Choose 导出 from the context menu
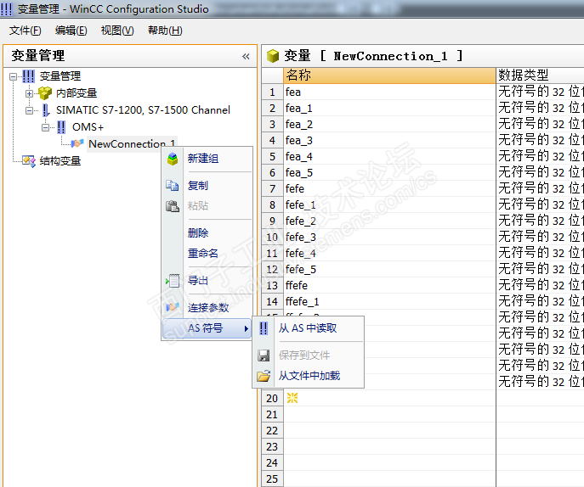 207,281
